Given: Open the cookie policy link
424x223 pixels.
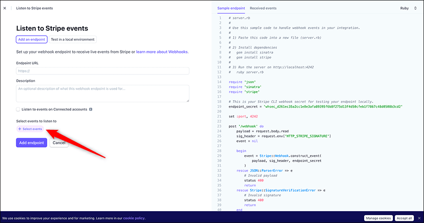Looking at the screenshot, I should click(134, 218).
